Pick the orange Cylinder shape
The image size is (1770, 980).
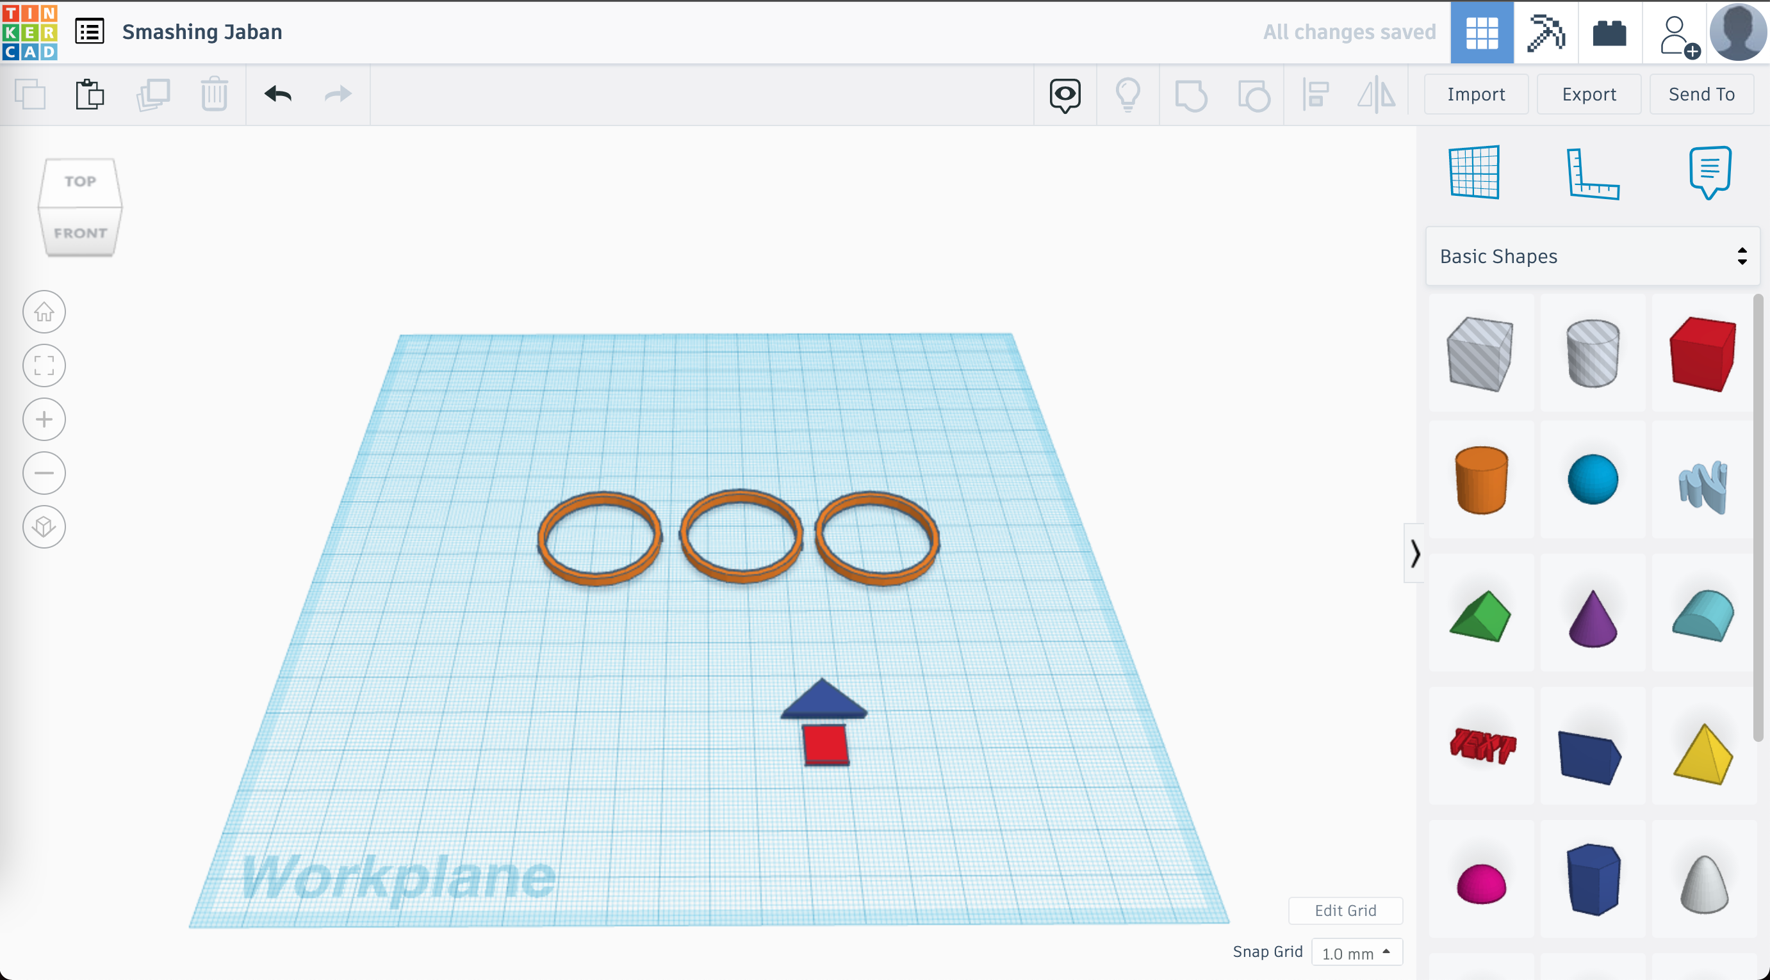click(x=1480, y=479)
